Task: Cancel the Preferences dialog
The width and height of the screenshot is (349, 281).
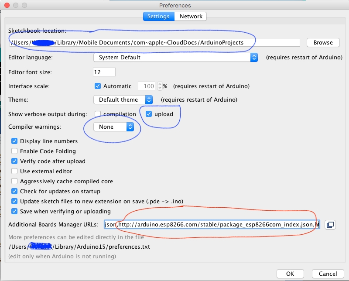Action: point(328,274)
